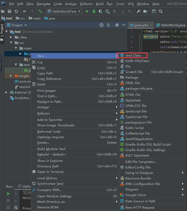Switch to the pom.xml editor tab
Viewport: 187px width, 211px height.
[141, 25]
